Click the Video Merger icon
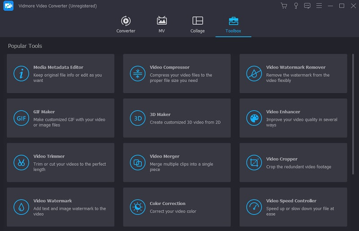Image resolution: width=359 pixels, height=231 pixels. tap(138, 163)
